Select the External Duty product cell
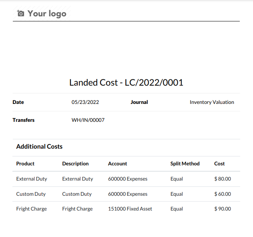Image resolution: width=253 pixels, height=237 pixels. 31,179
